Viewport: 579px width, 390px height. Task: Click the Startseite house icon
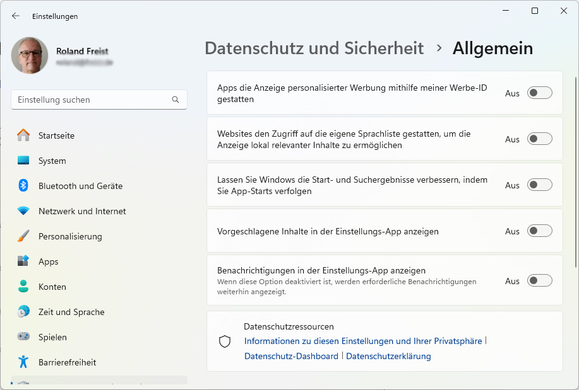[23, 135]
